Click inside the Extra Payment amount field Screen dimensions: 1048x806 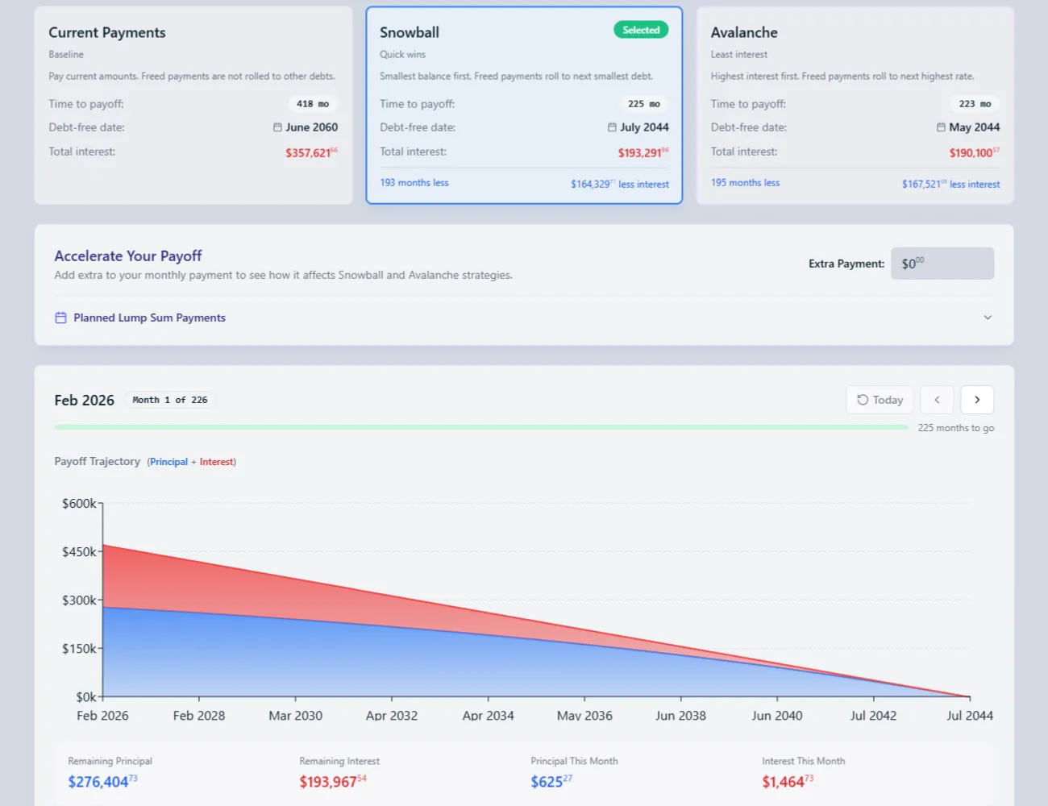942,264
